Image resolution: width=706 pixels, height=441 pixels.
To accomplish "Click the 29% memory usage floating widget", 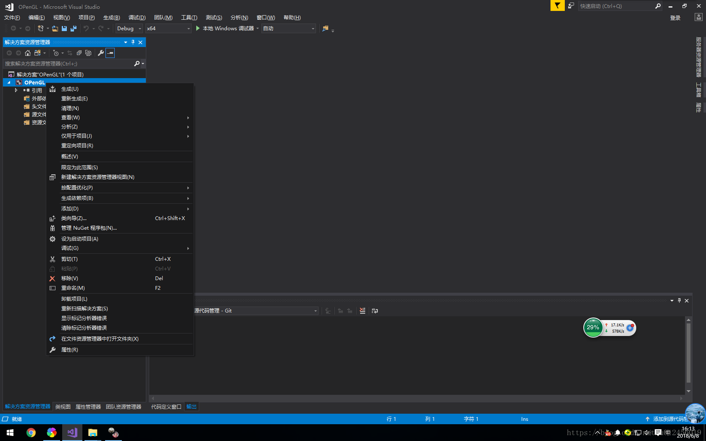I will [x=593, y=328].
